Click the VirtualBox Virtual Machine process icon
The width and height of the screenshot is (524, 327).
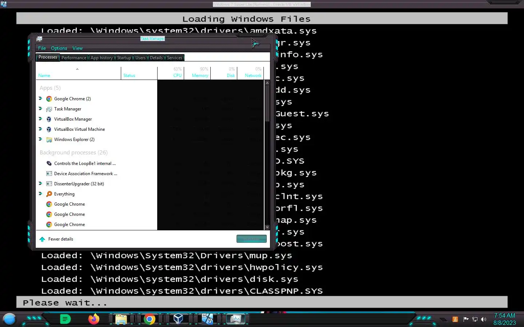49,129
